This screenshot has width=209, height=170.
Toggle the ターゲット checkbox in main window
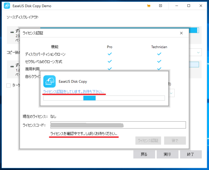8,85
